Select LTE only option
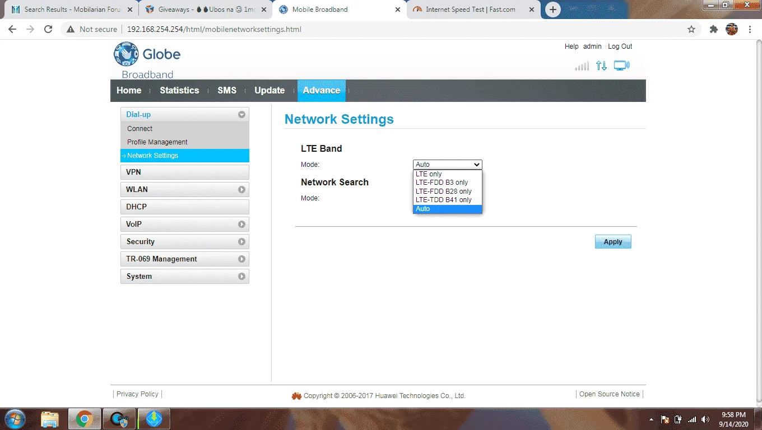The width and height of the screenshot is (762, 430). coord(448,174)
